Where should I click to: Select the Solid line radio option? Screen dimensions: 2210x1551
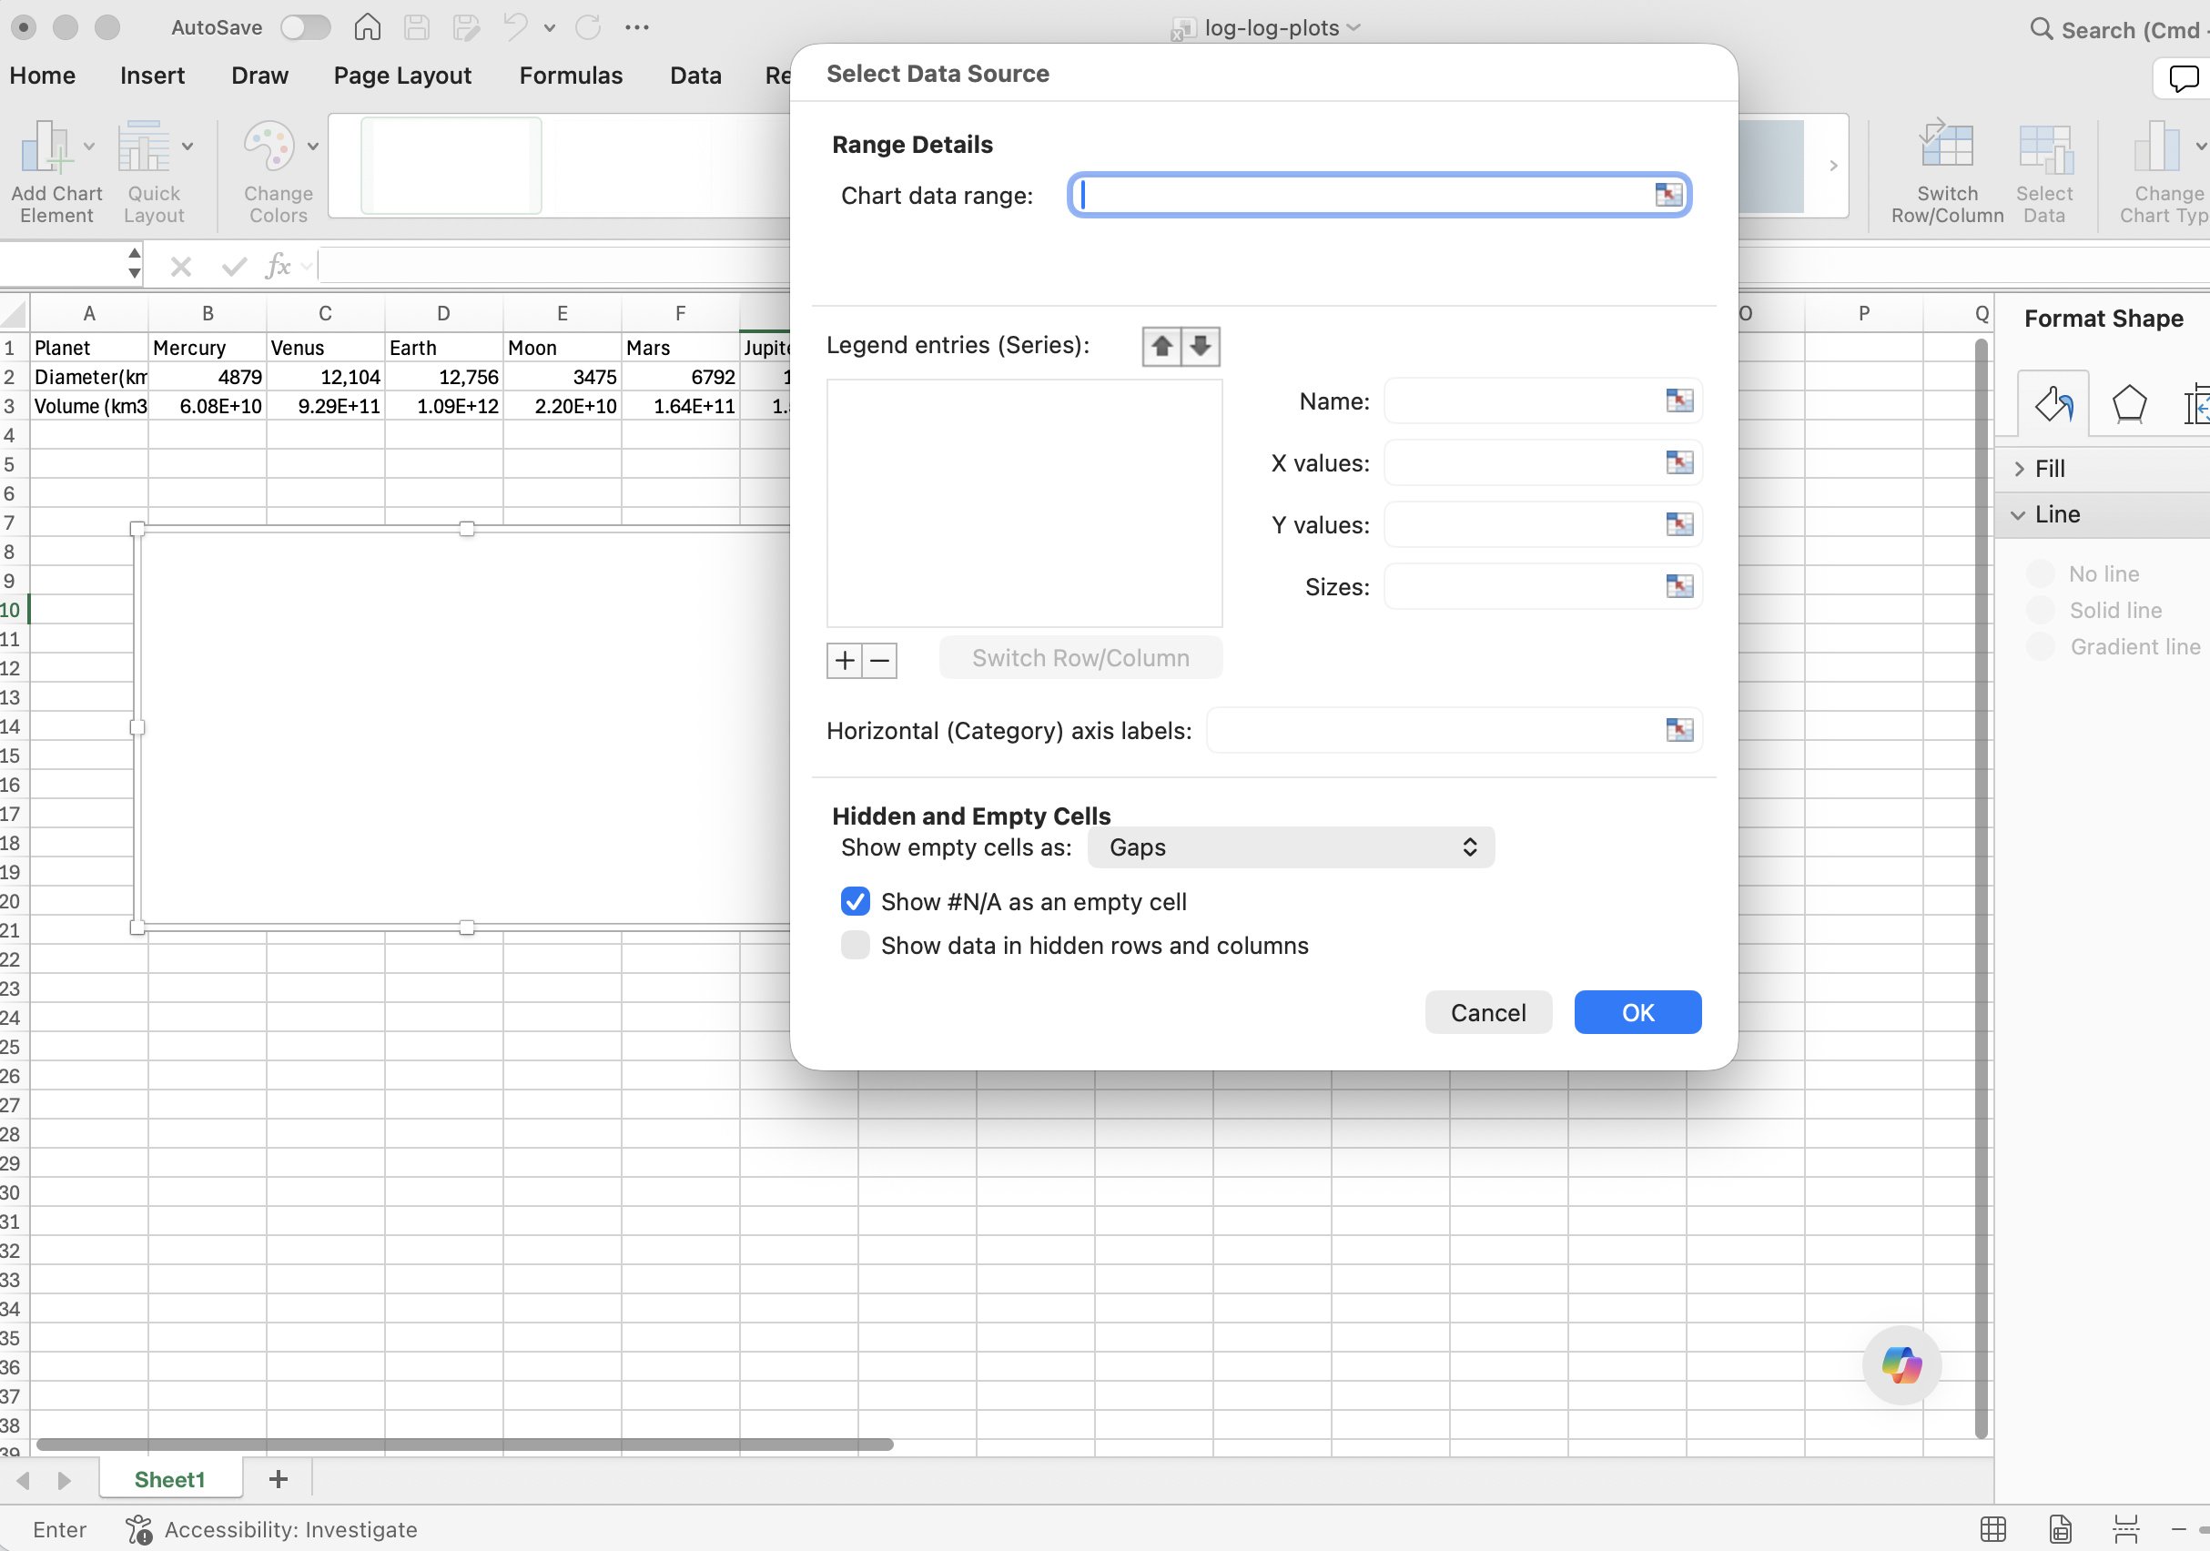(2042, 611)
